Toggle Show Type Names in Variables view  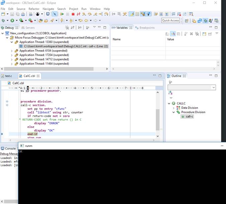point(167,34)
